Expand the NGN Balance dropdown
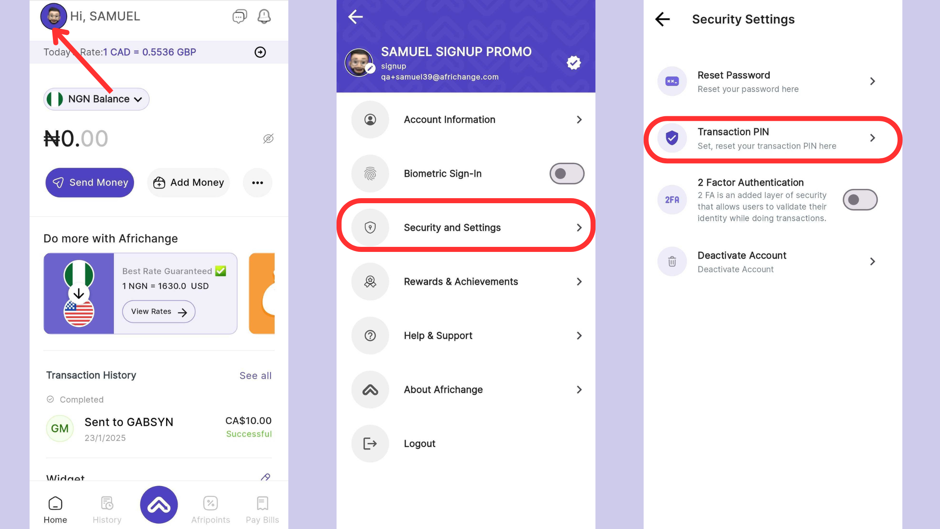Viewport: 940px width, 529px height. point(97,99)
